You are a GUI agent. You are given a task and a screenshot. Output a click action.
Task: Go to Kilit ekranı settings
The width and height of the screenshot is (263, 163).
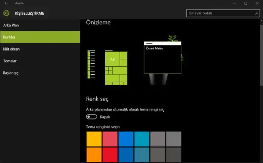coord(12,49)
